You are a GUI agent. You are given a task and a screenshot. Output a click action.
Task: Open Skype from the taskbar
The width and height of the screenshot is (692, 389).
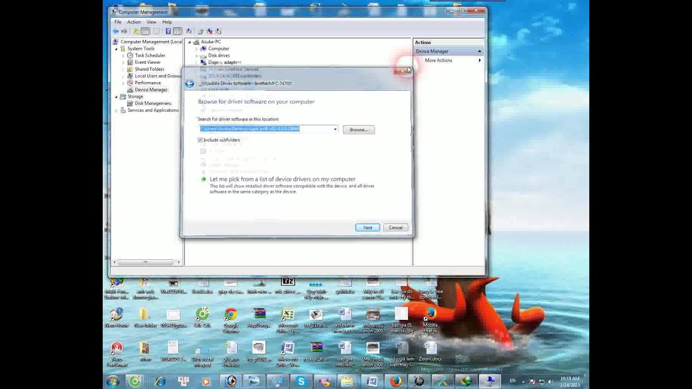click(x=301, y=381)
